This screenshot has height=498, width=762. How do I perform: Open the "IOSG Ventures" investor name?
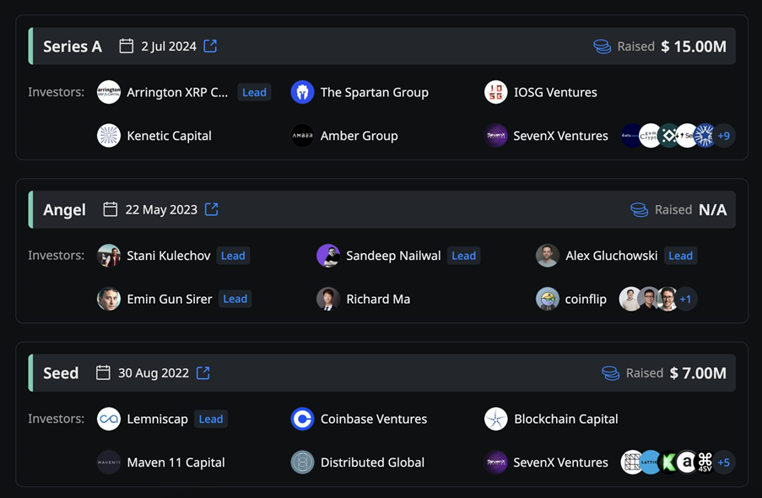(555, 92)
